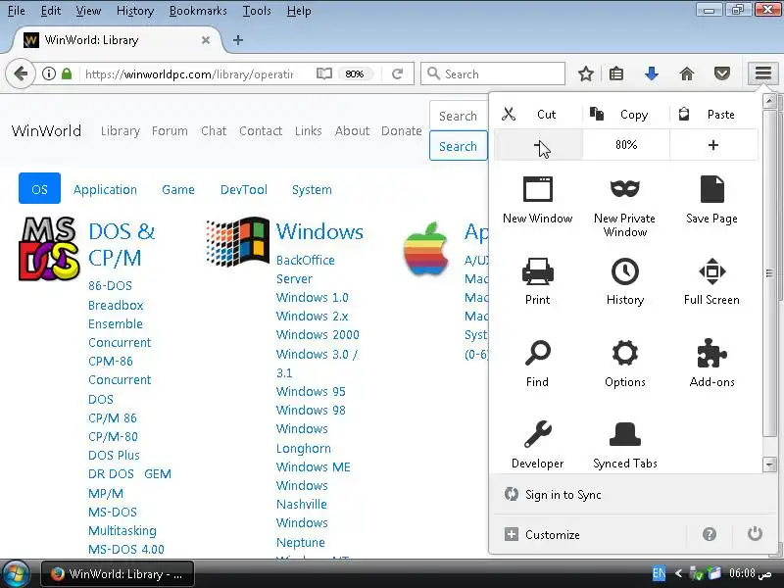Screen dimensions: 784x588
Task: Click the MS-DOS logo image
Action: pos(48,249)
